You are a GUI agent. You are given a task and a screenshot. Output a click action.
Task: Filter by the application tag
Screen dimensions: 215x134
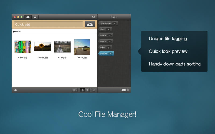[x=108, y=23]
